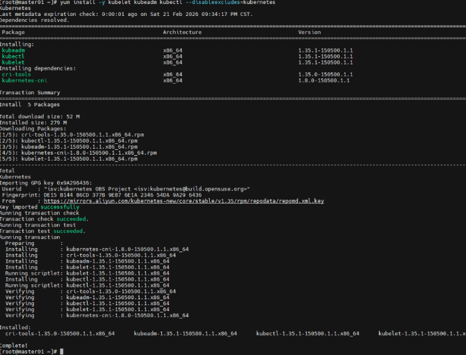This screenshot has width=466, height=355.
Task: Click green kubectl name in the package table
Action: point(13,56)
